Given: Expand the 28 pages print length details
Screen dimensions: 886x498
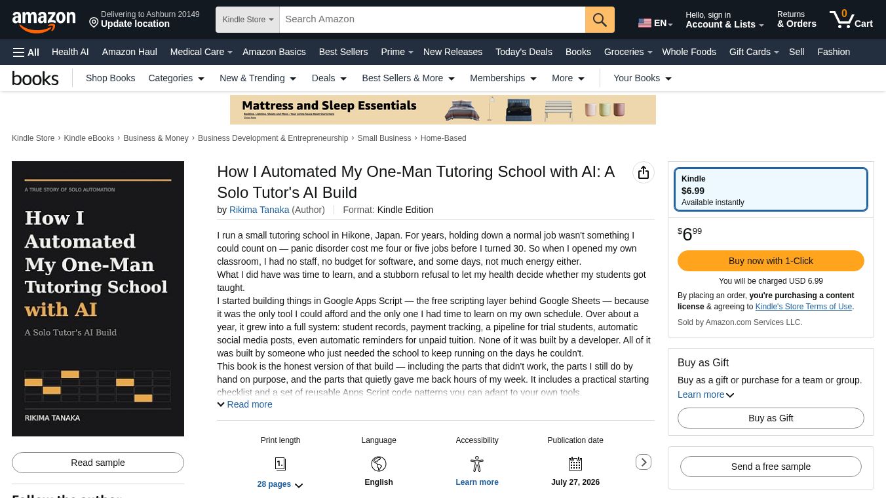Looking at the screenshot, I should pos(280,484).
